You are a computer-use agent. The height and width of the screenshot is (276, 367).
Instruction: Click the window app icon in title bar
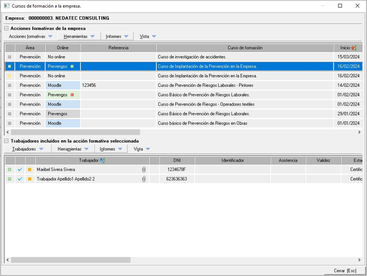click(x=6, y=6)
